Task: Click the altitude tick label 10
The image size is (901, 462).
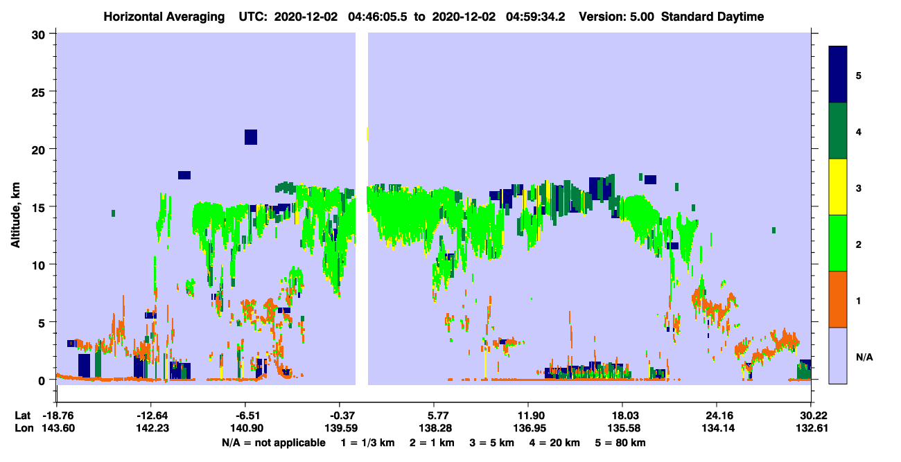Action: pyautogui.click(x=39, y=265)
